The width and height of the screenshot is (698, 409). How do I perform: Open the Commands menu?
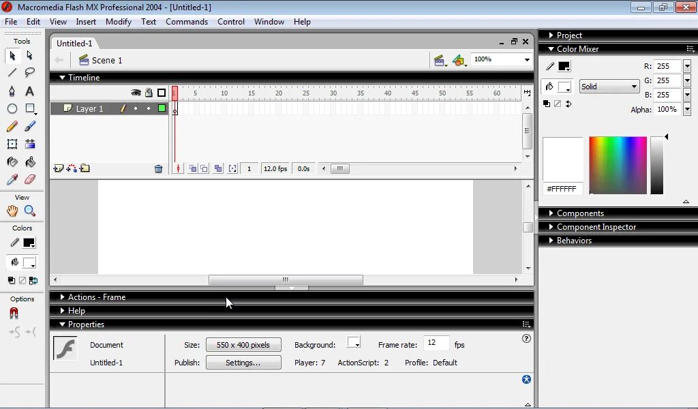pos(187,22)
